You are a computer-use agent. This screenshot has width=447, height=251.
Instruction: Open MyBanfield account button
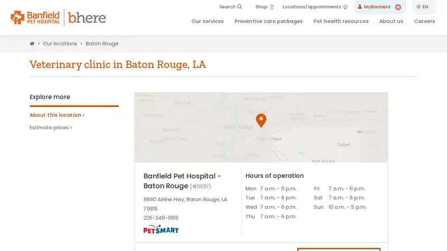[x=380, y=7]
